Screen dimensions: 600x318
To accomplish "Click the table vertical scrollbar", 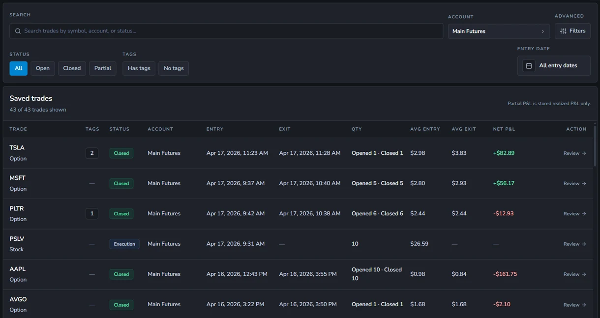I will pos(595,145).
